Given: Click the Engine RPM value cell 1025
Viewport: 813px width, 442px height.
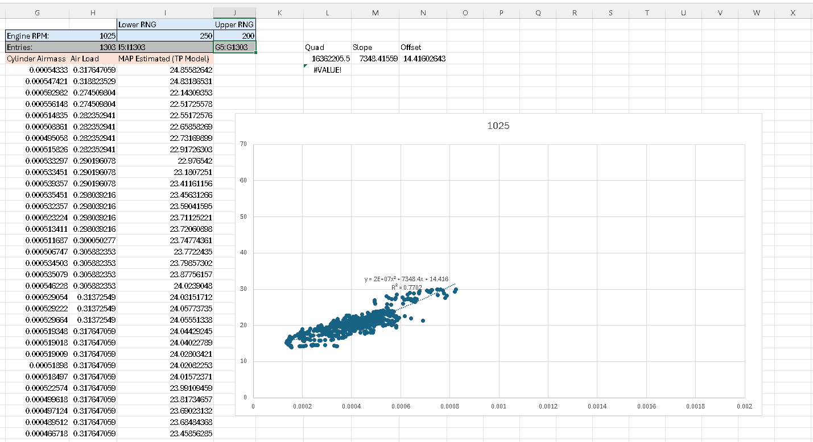Looking at the screenshot, I should (93, 36).
